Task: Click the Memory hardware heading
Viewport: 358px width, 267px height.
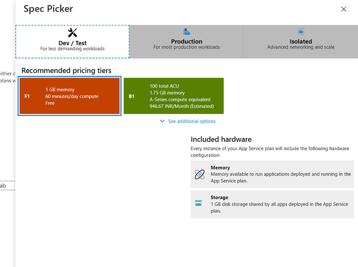Action: (220, 168)
